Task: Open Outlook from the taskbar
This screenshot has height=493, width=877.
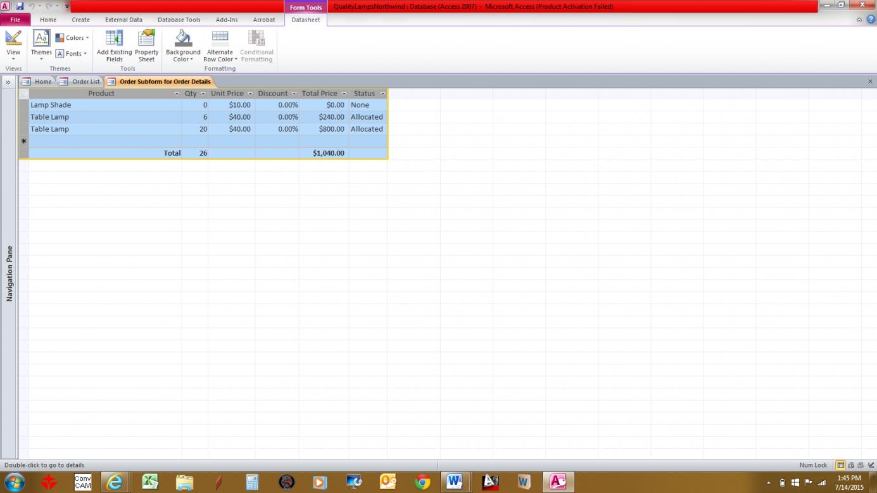Action: click(388, 482)
